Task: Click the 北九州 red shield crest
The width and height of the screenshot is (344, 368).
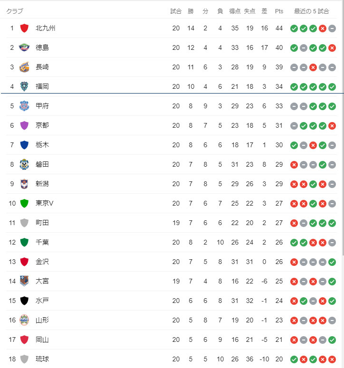Action: coord(24,28)
